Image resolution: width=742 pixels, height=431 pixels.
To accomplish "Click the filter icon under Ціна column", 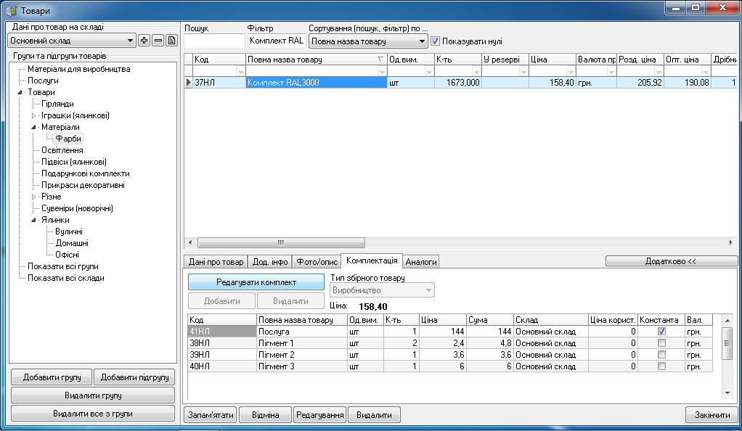I will click(571, 72).
